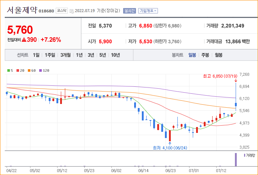Click the purple 120-day moving average legend swatch
The height and width of the screenshot is (175, 258).
coord(40,71)
